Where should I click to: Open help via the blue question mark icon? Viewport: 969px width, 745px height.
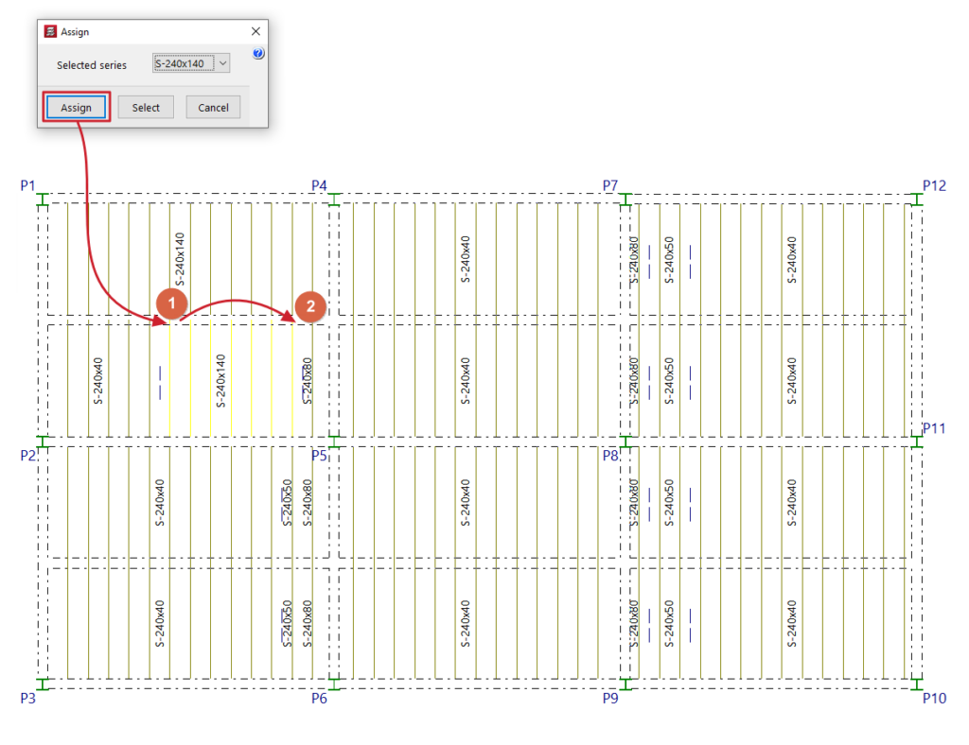tap(258, 53)
